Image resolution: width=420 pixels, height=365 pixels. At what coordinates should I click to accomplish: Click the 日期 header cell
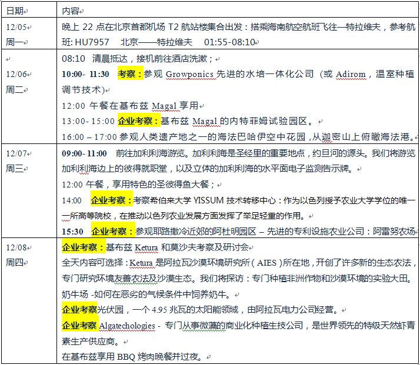15,11
